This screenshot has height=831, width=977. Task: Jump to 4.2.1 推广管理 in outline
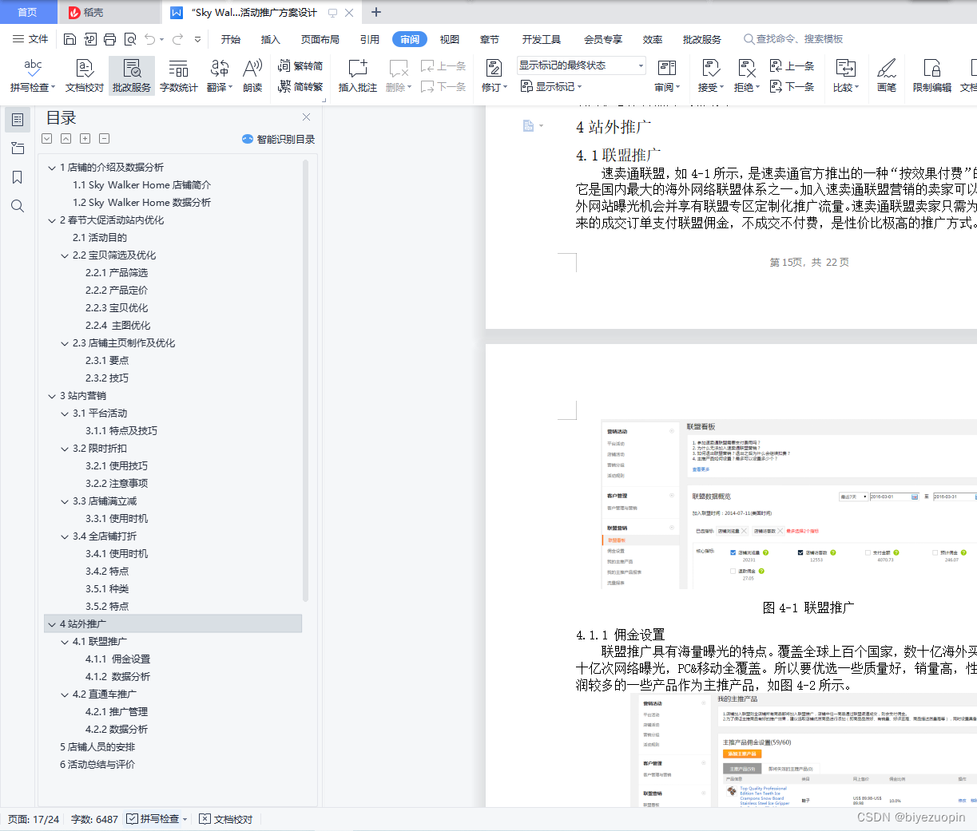click(x=117, y=712)
